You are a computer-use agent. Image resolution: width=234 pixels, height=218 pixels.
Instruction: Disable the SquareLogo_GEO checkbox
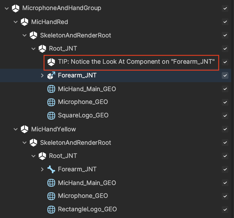pos(225,116)
